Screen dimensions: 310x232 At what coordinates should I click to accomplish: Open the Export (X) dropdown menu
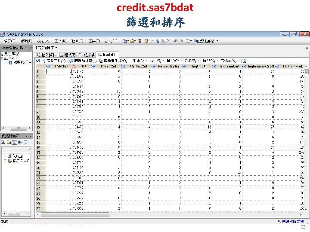211,61
